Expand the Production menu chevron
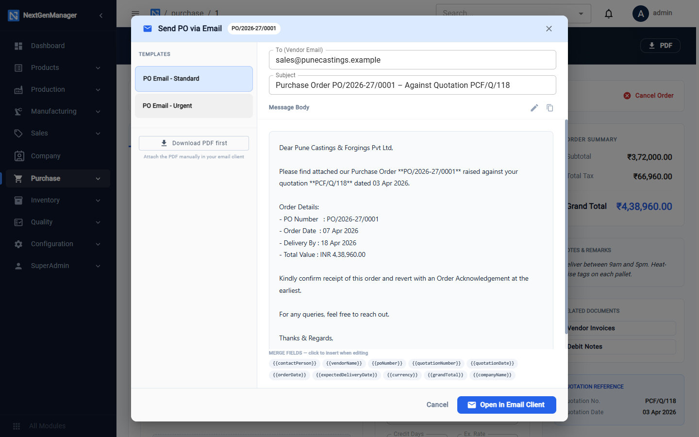This screenshot has width=699, height=437. 98,90
